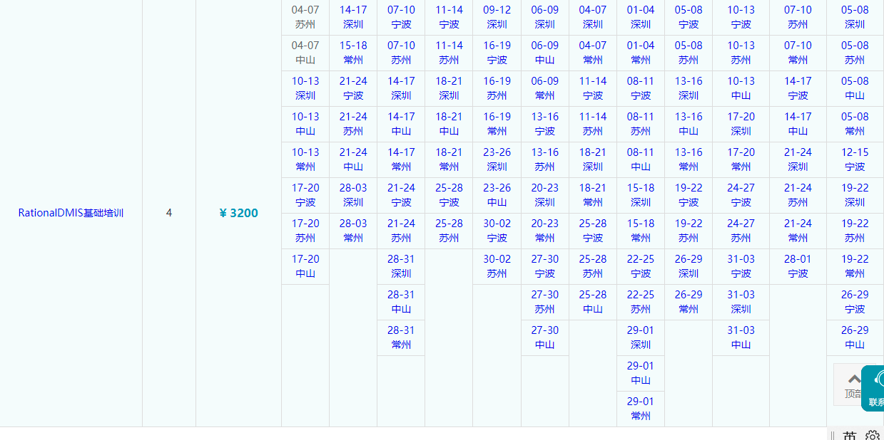Click the 29-01 常州 session
This screenshot has height=440, width=884.
(640, 409)
